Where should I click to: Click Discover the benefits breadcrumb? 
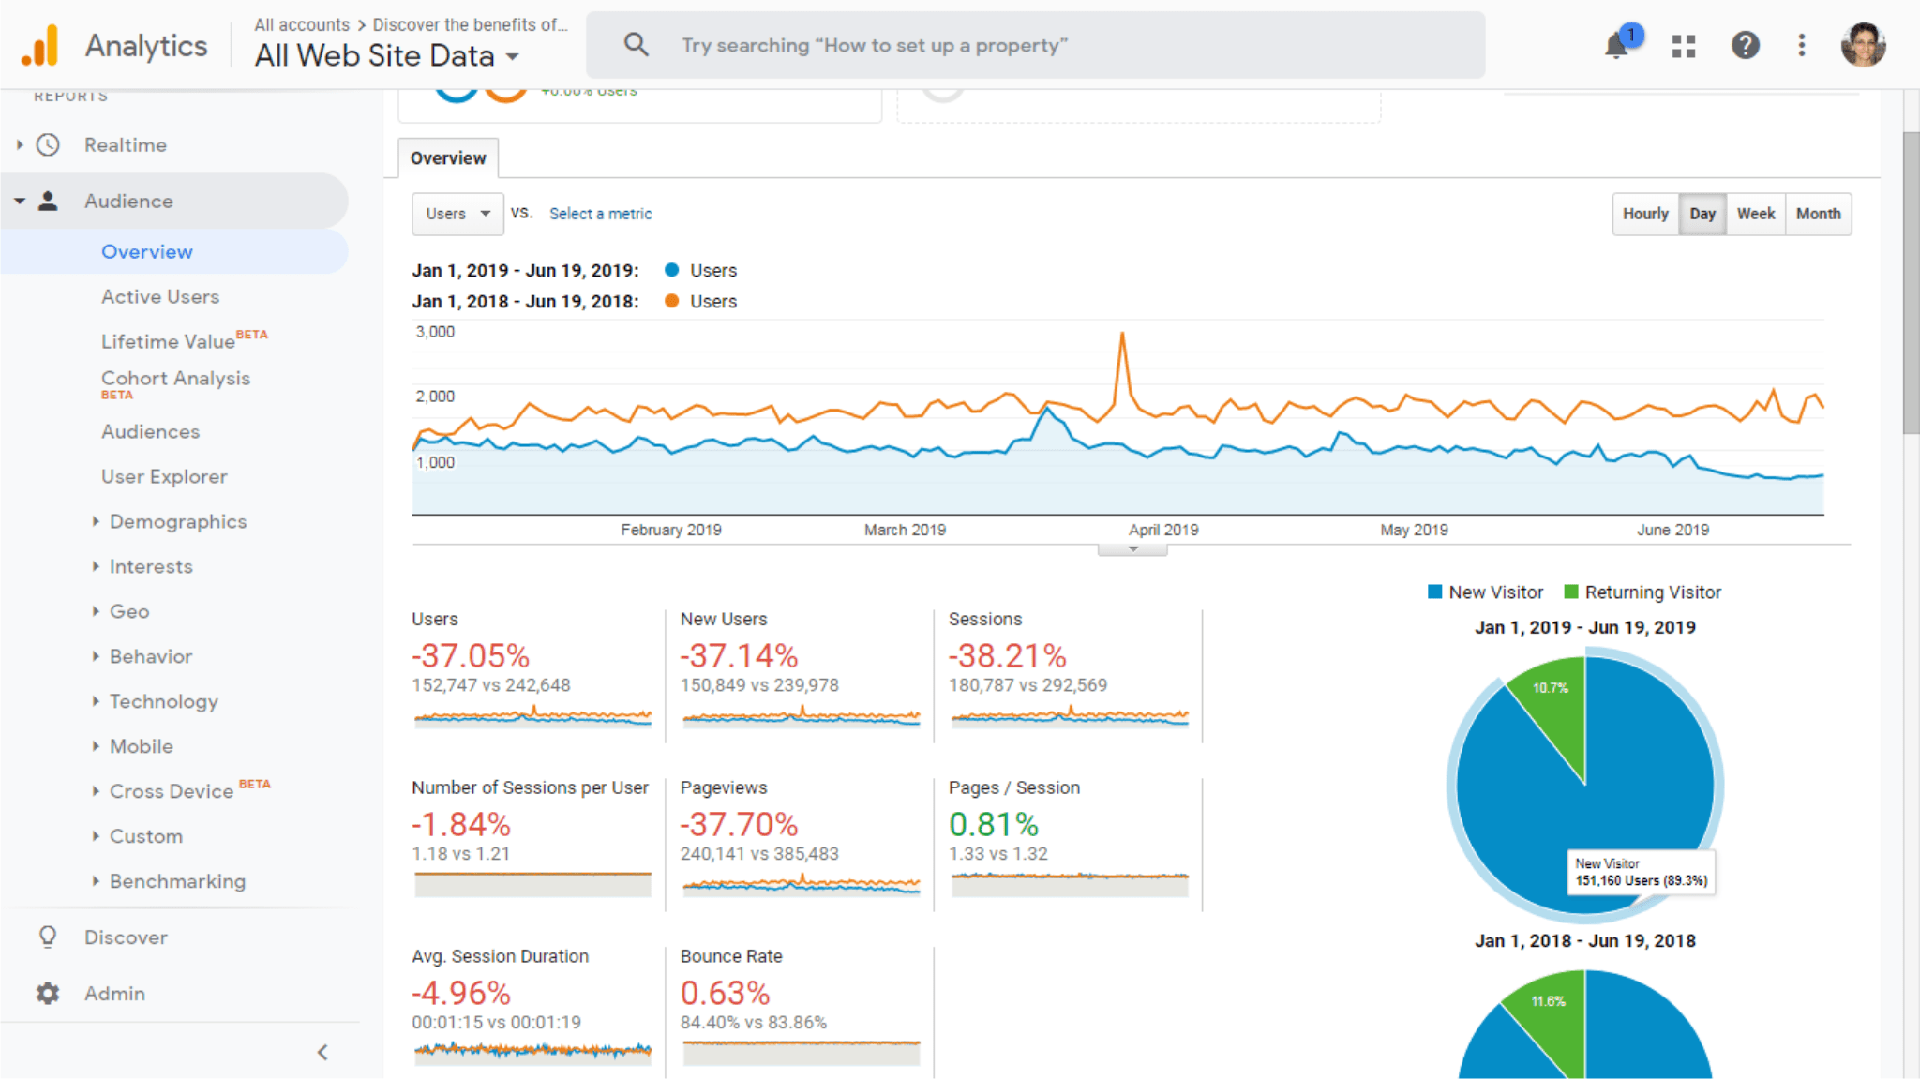pos(470,25)
